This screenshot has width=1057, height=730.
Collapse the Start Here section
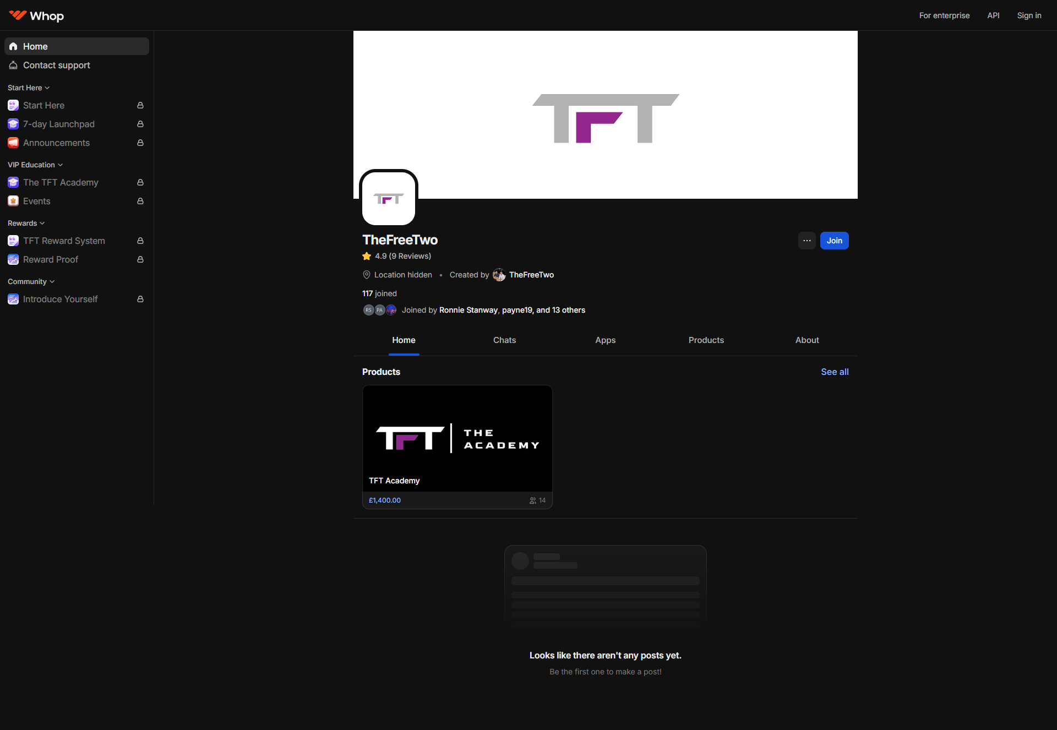pyautogui.click(x=29, y=88)
